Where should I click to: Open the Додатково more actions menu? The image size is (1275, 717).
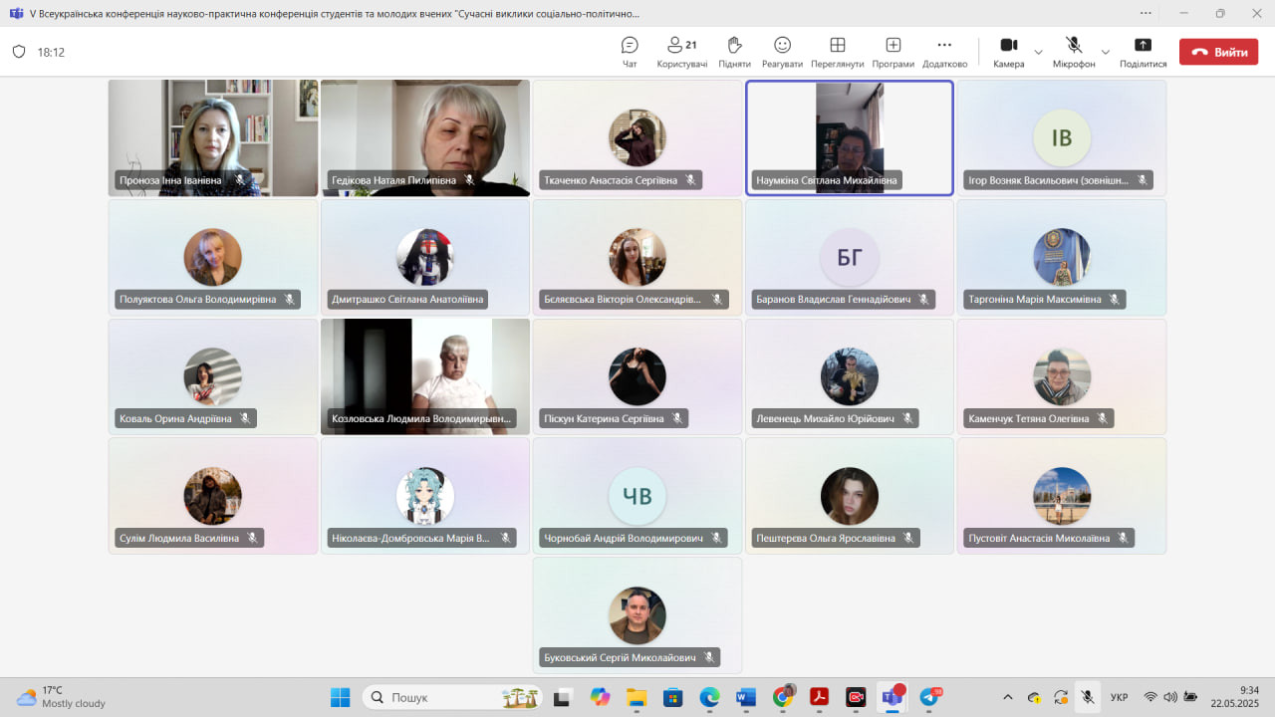(944, 52)
